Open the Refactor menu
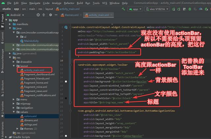 coord(69,3)
